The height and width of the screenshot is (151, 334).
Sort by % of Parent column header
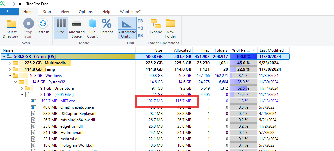pyautogui.click(x=243, y=50)
